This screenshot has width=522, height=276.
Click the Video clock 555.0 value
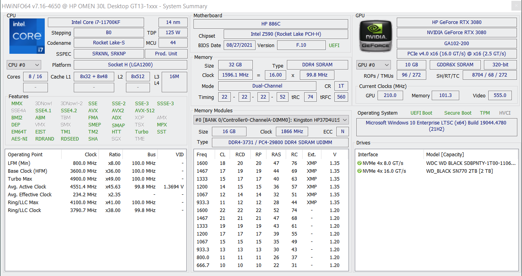(500, 95)
